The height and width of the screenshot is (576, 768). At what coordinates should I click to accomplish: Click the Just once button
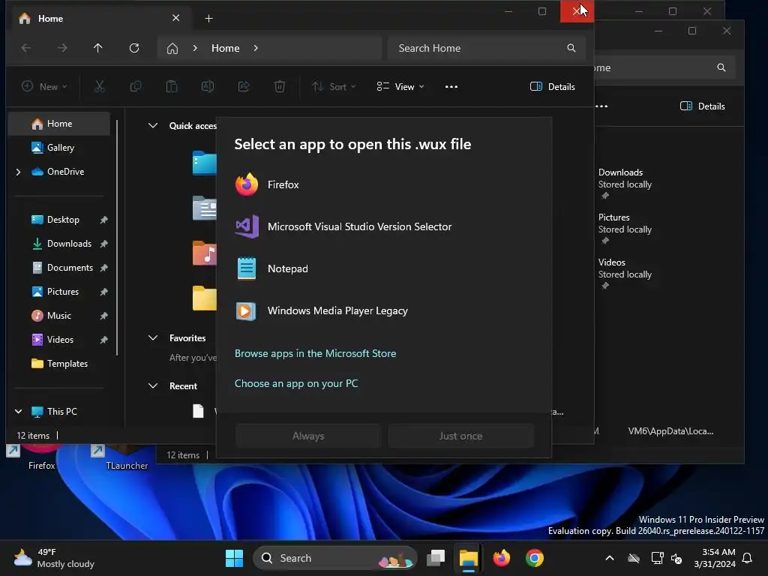(x=461, y=436)
